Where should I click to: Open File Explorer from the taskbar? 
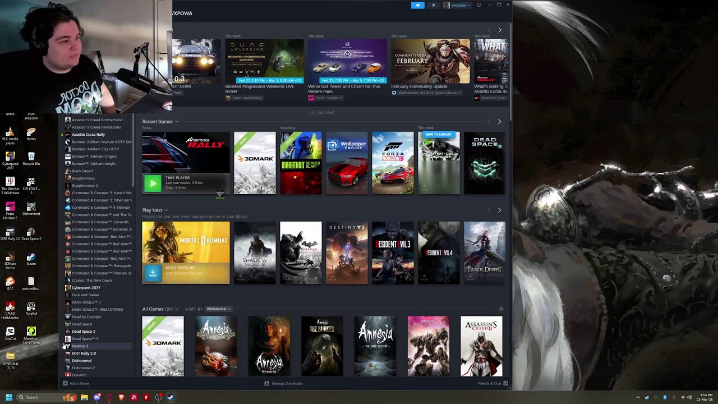[84, 397]
